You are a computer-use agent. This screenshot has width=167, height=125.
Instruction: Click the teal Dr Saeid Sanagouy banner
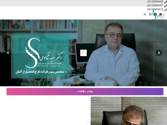tap(40, 57)
